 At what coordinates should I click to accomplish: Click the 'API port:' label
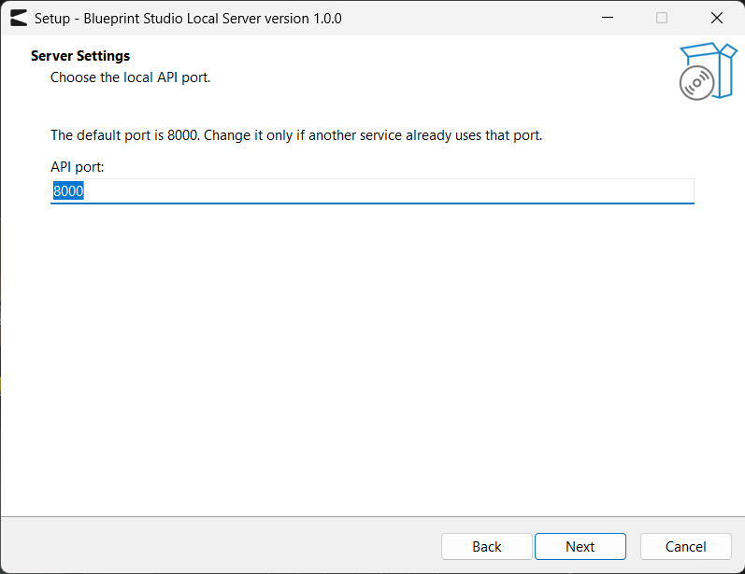[x=77, y=167]
